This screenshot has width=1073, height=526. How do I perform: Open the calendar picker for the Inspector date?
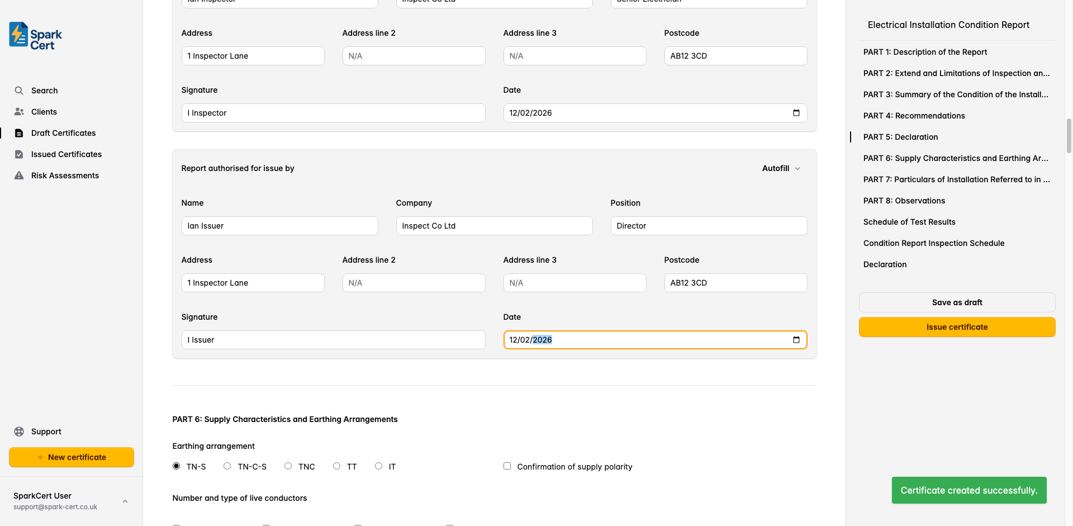click(x=796, y=112)
